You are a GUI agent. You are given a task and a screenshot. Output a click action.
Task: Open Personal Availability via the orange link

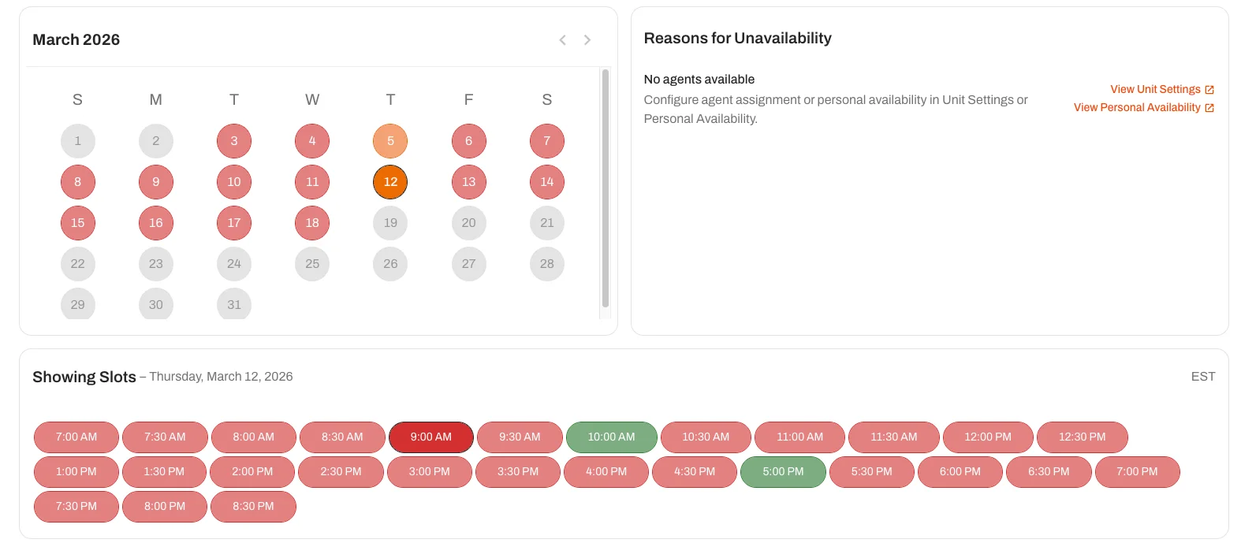point(1137,107)
